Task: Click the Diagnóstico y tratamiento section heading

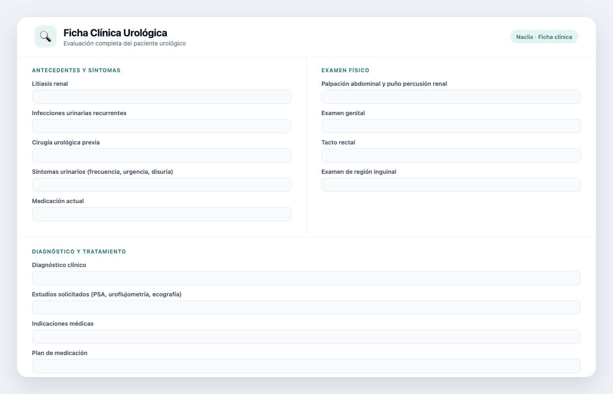Action: [79, 251]
